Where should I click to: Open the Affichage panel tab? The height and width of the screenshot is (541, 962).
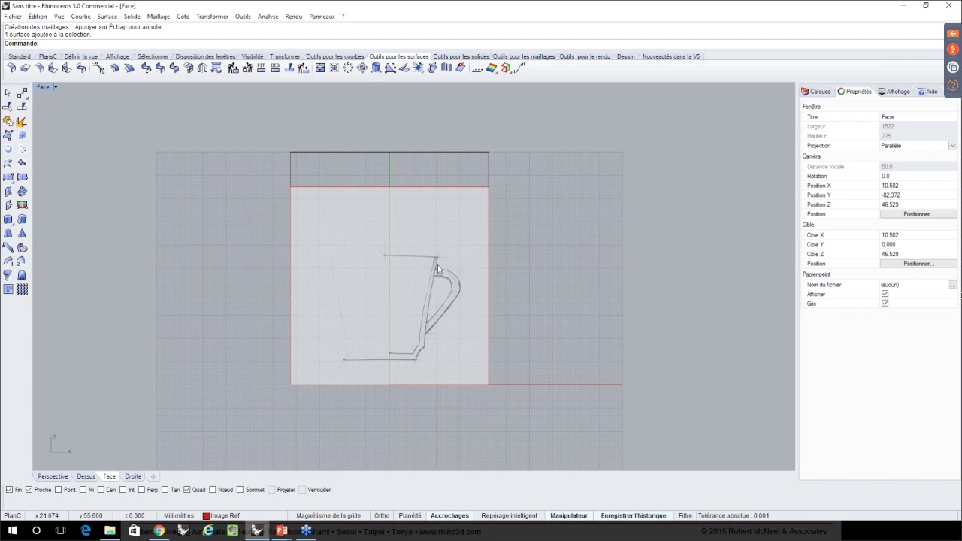(x=894, y=92)
